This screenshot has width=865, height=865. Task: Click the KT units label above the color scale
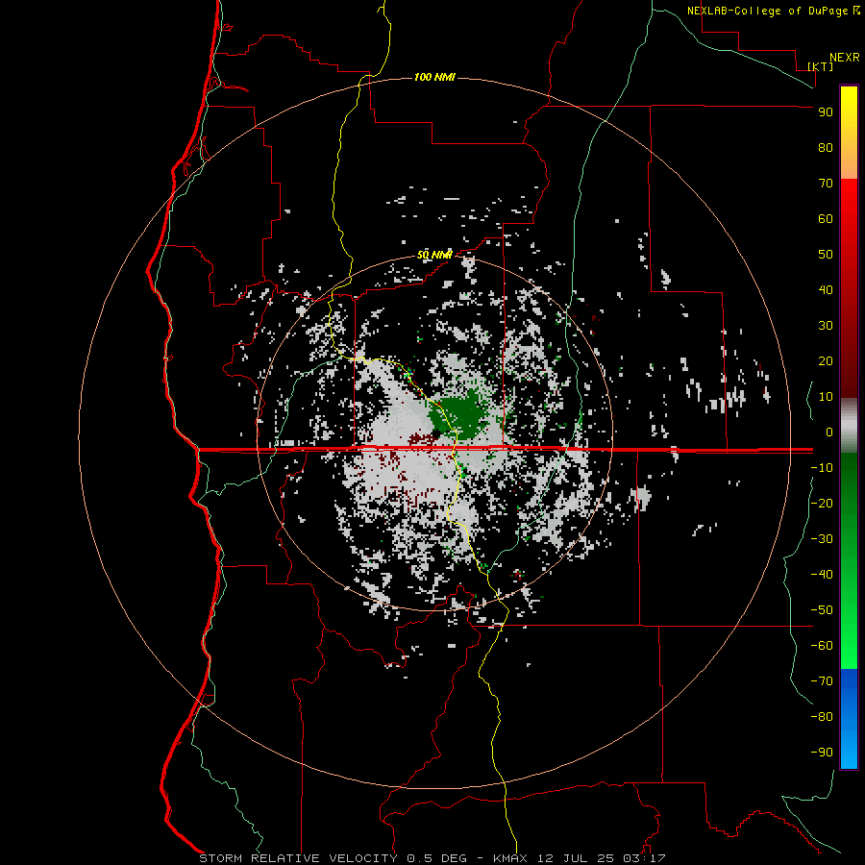tap(820, 66)
